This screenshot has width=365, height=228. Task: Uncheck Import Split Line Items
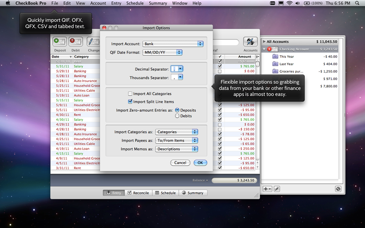click(130, 101)
